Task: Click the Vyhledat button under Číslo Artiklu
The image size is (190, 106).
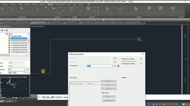Action: click(109, 81)
